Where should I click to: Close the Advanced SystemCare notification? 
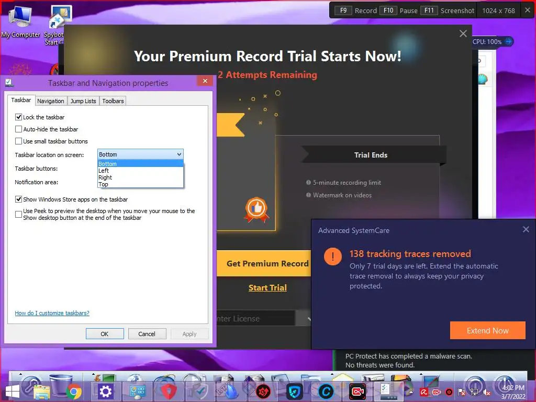tap(526, 229)
